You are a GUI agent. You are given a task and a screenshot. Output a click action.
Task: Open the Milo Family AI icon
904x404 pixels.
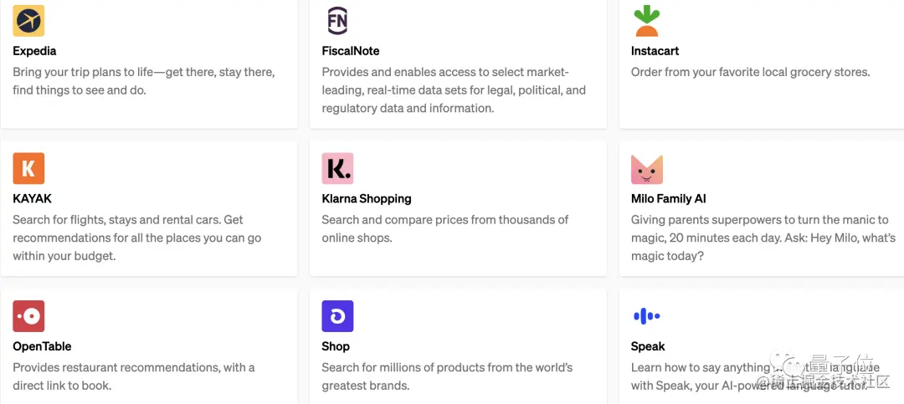pyautogui.click(x=646, y=168)
